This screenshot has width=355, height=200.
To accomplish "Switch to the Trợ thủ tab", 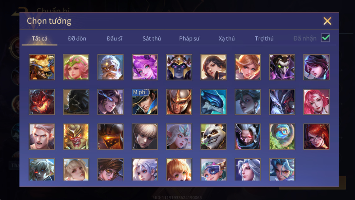I will (x=264, y=39).
